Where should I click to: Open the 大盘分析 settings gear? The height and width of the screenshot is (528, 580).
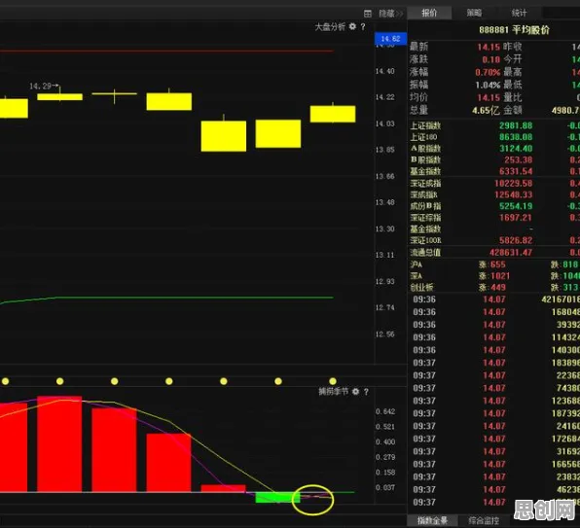point(352,26)
